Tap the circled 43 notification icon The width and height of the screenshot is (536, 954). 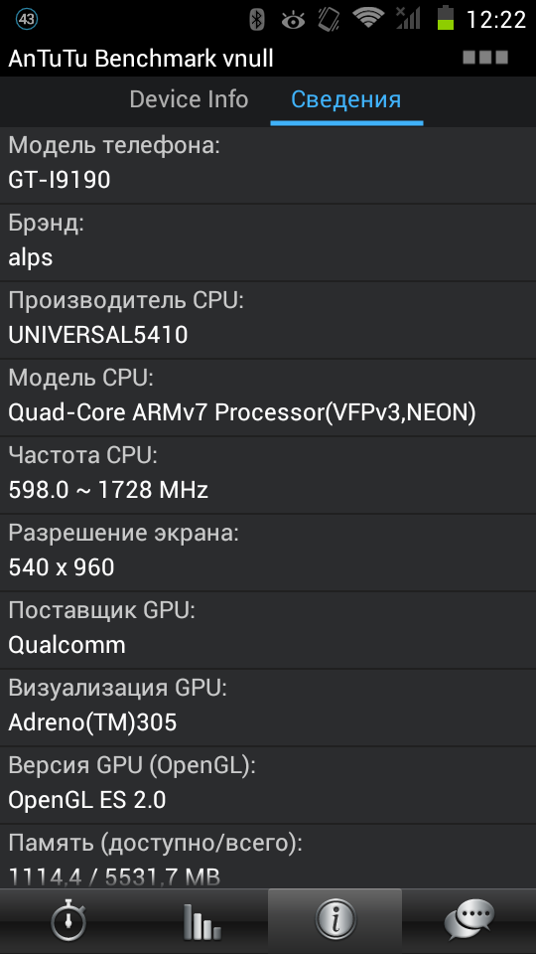[x=26, y=20]
